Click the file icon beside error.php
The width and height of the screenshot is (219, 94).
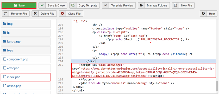[x=5, y=68]
